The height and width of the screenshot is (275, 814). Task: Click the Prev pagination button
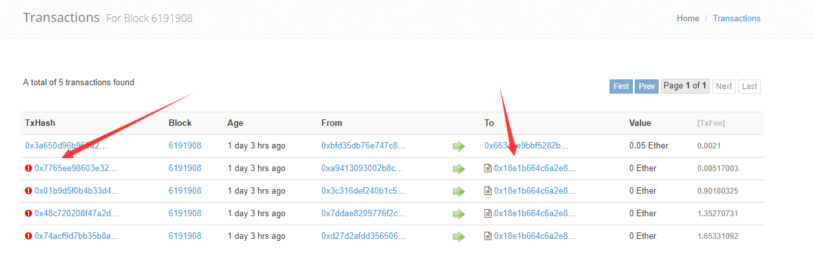click(646, 87)
